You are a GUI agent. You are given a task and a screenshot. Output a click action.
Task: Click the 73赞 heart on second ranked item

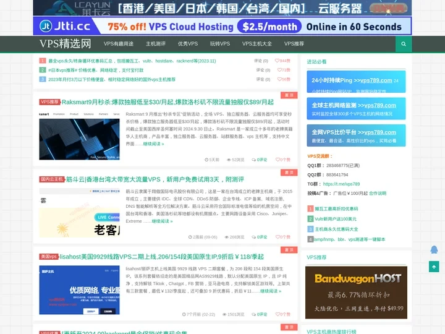click(x=284, y=70)
